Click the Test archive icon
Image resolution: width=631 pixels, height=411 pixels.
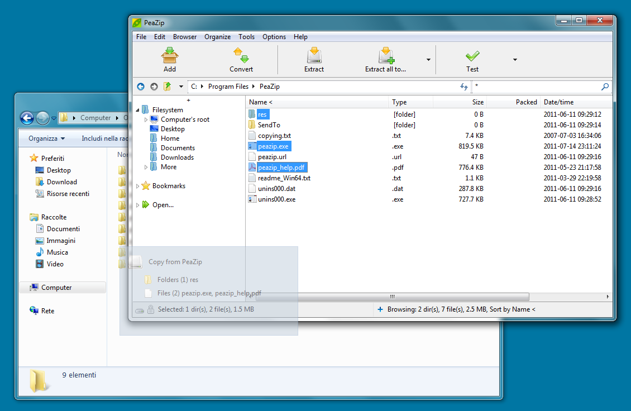(x=472, y=56)
